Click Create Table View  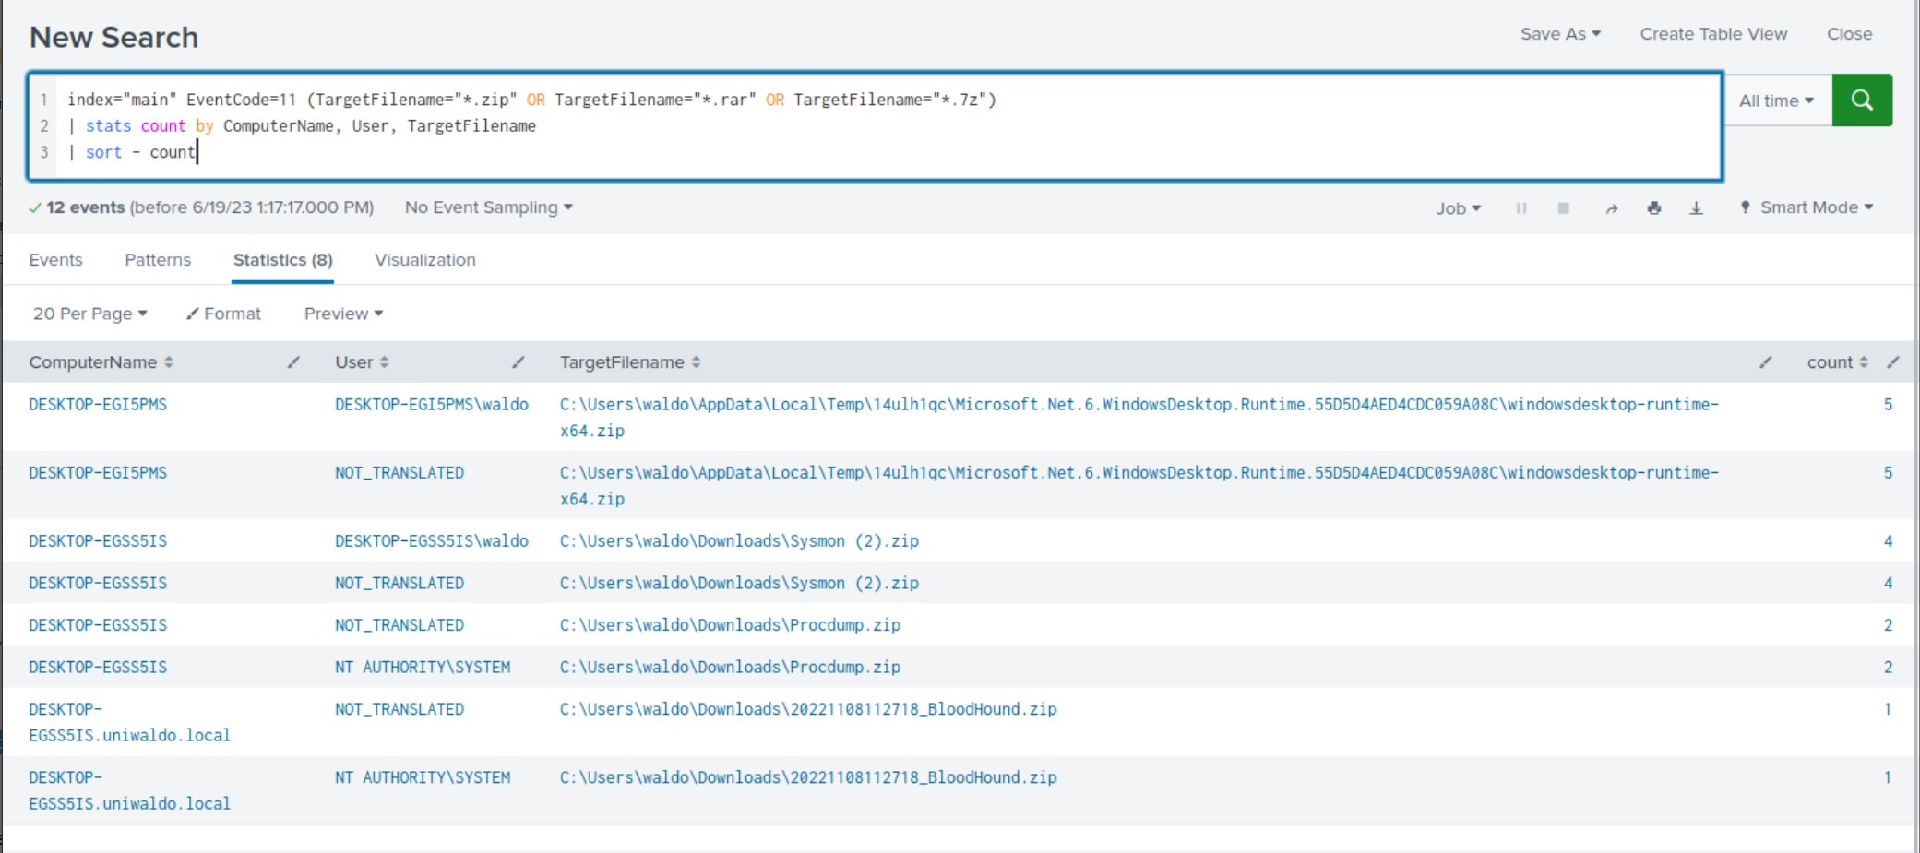(x=1712, y=34)
